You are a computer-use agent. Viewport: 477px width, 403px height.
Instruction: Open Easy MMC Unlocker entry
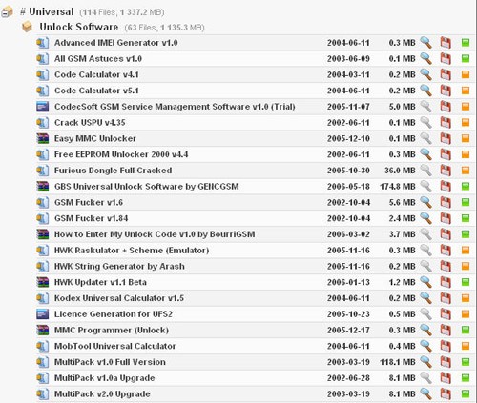[x=95, y=139]
